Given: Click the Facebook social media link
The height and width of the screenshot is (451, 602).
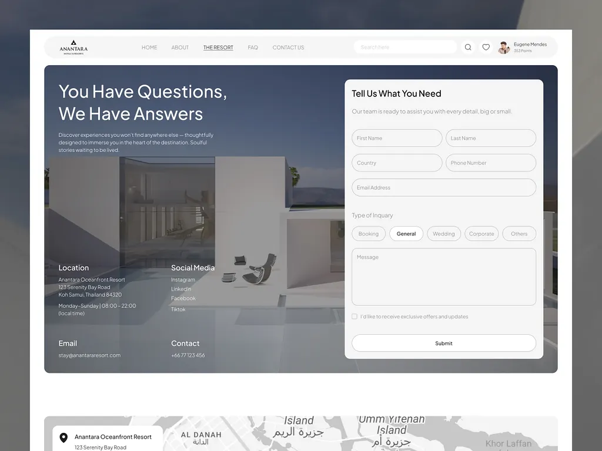Looking at the screenshot, I should point(183,298).
